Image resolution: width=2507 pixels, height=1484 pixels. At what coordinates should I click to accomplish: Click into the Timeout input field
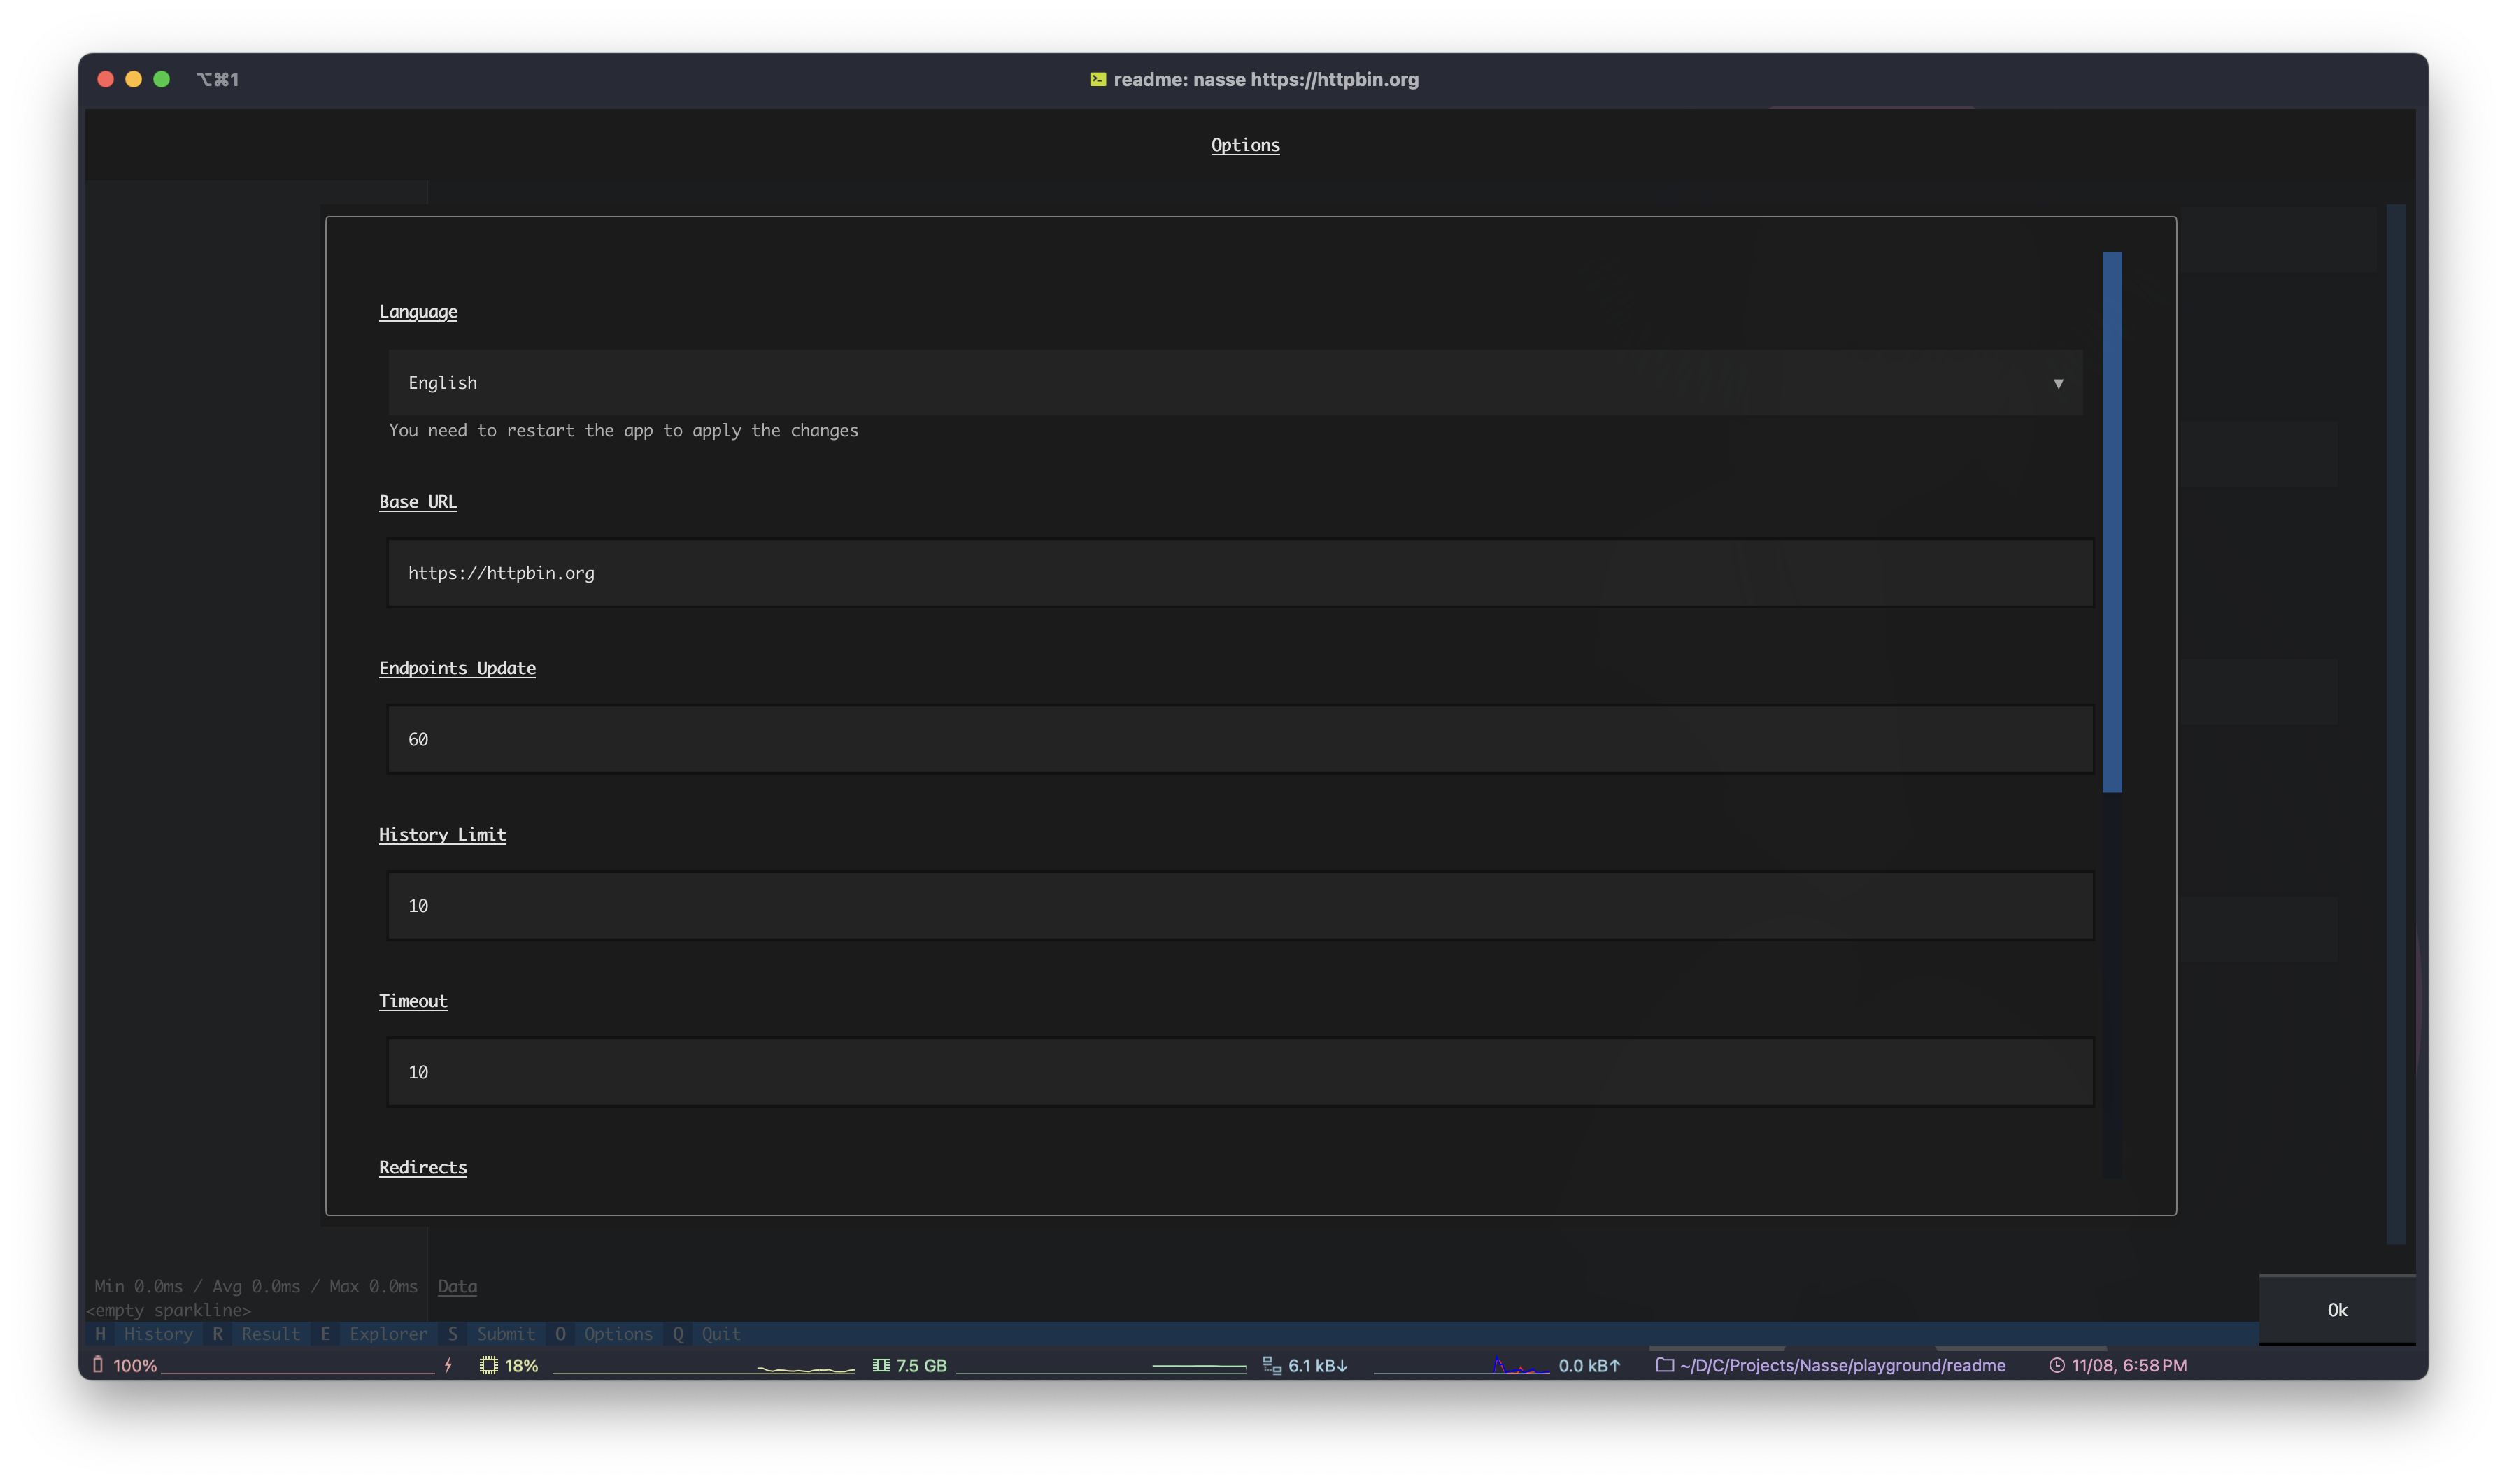[1240, 1072]
